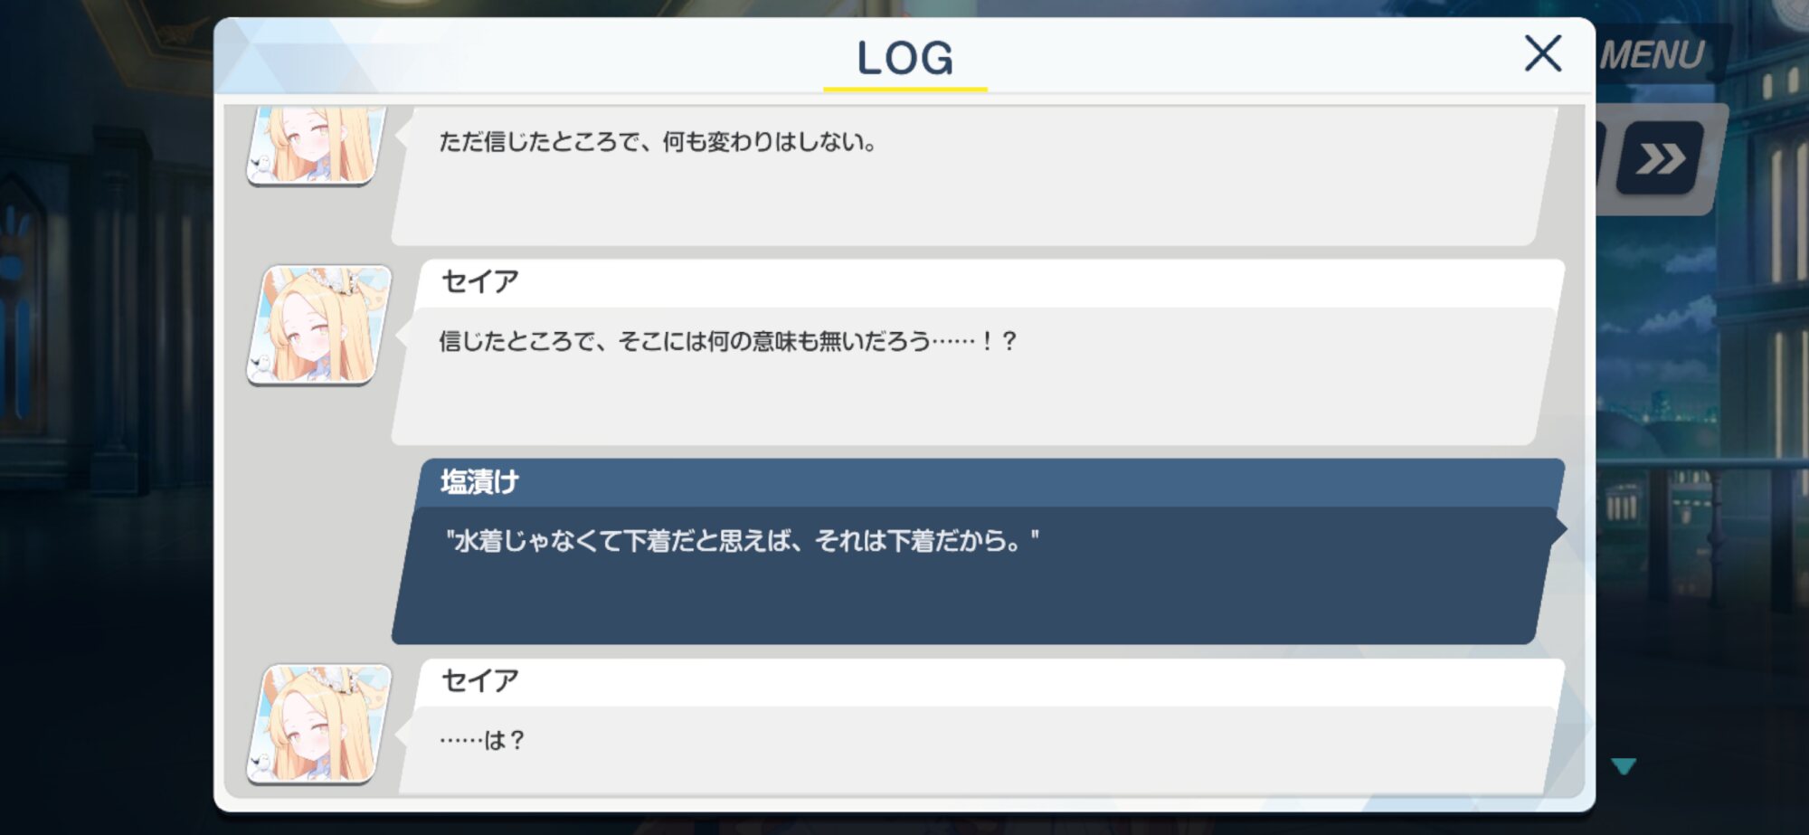This screenshot has height=835, width=1809.
Task: Tap the double-arrow skip button
Action: [x=1660, y=158]
